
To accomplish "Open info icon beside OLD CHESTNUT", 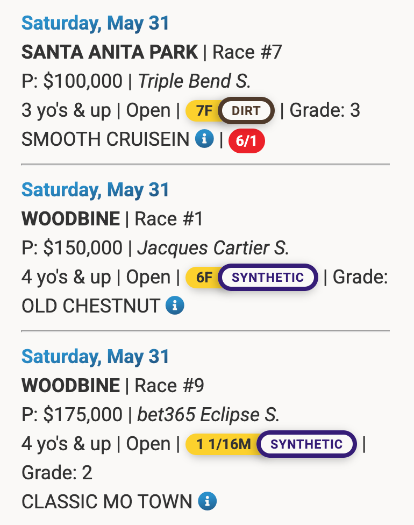I will coord(175,306).
